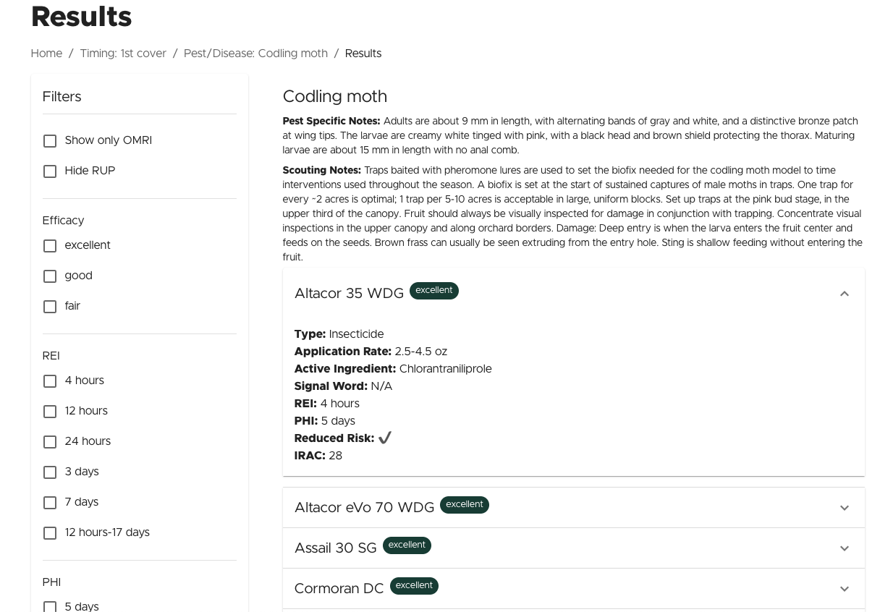Open the Timing: 1st cover breadcrumb
Screen dimensions: 880x612
coord(123,54)
